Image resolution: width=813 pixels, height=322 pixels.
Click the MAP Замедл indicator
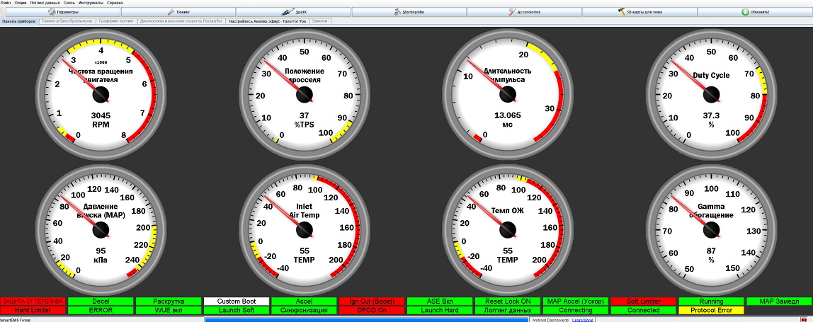pyautogui.click(x=779, y=301)
